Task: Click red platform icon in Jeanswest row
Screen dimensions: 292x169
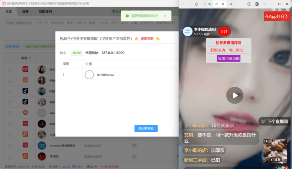Action: (x=25, y=145)
